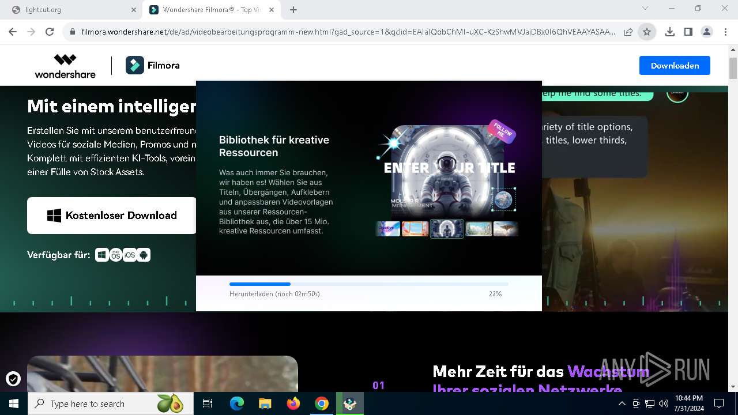738x415 pixels.
Task: Click the Creative thumbnail in installer
Action: tap(388, 229)
